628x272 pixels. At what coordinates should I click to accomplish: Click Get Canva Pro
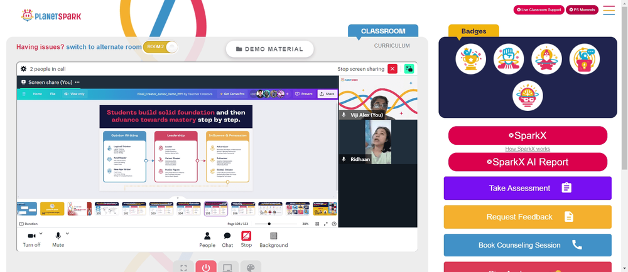(232, 94)
